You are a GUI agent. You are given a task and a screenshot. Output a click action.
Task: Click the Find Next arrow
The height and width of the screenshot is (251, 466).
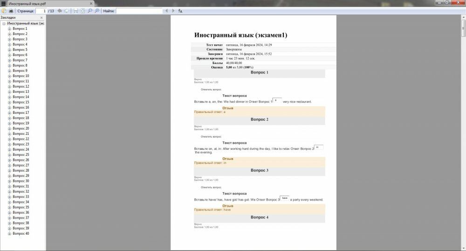(173, 11)
